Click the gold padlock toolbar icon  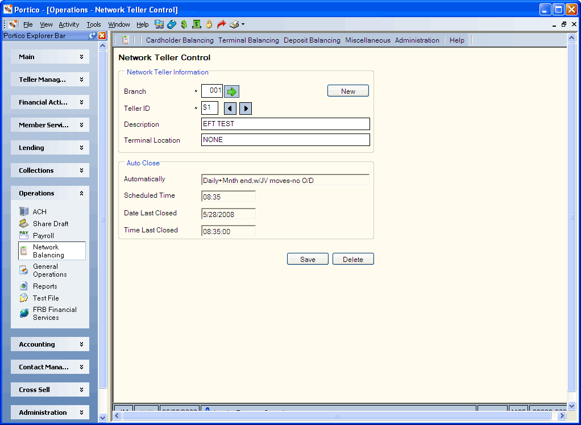[209, 24]
